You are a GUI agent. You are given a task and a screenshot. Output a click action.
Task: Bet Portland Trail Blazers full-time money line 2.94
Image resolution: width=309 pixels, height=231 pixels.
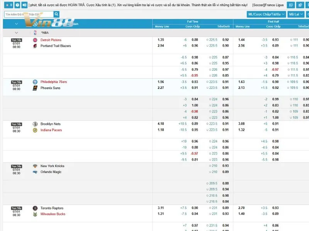(x=161, y=45)
